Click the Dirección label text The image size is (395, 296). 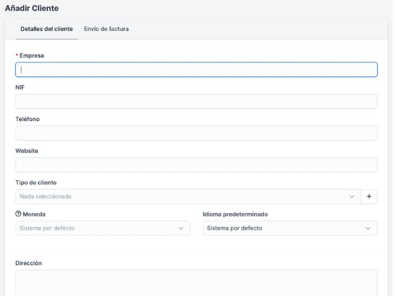tap(28, 263)
